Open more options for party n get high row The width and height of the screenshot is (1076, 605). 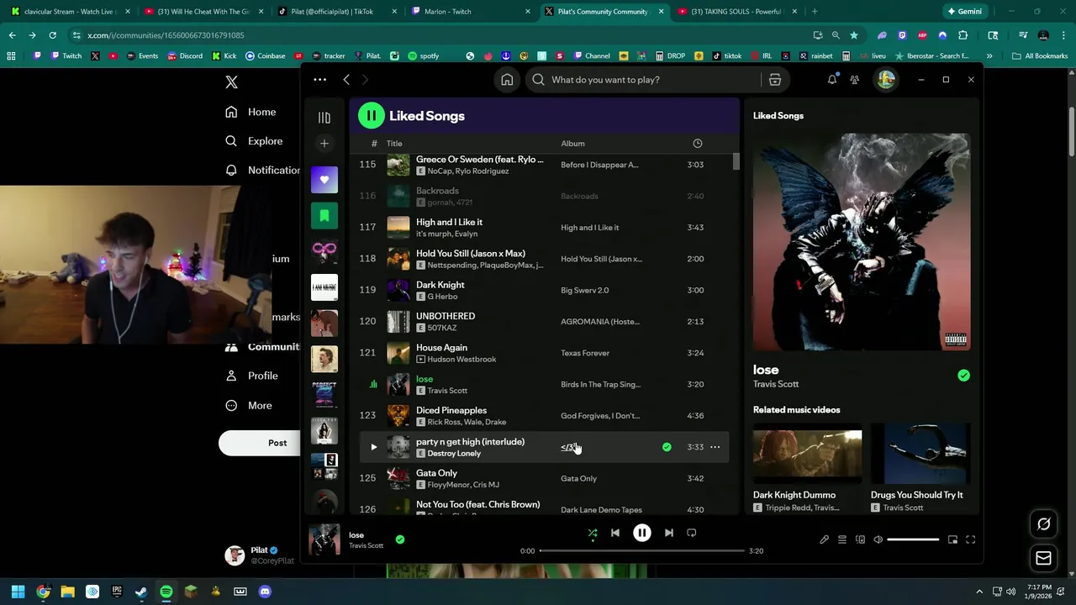pyautogui.click(x=715, y=447)
